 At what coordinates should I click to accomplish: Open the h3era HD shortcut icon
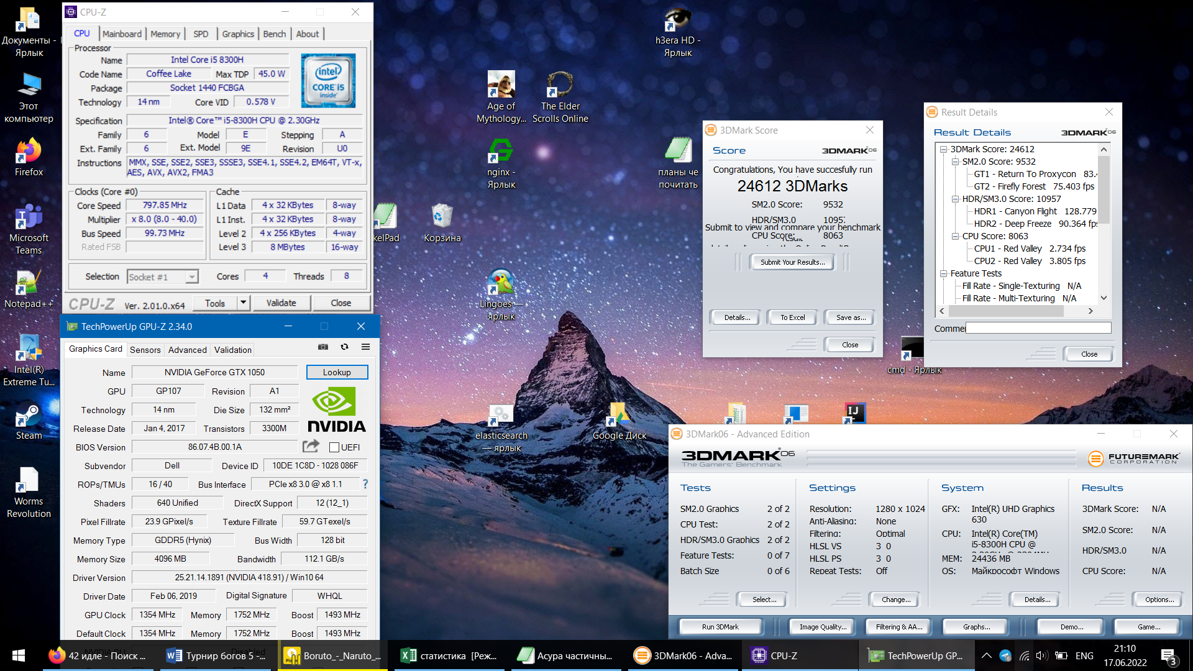677,32
